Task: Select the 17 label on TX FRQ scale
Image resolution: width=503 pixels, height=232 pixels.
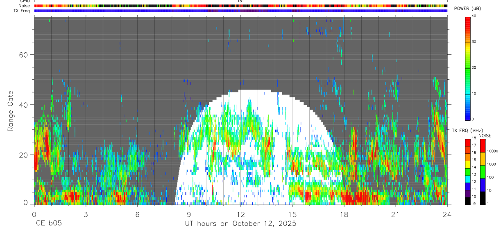Action: pos(474,145)
